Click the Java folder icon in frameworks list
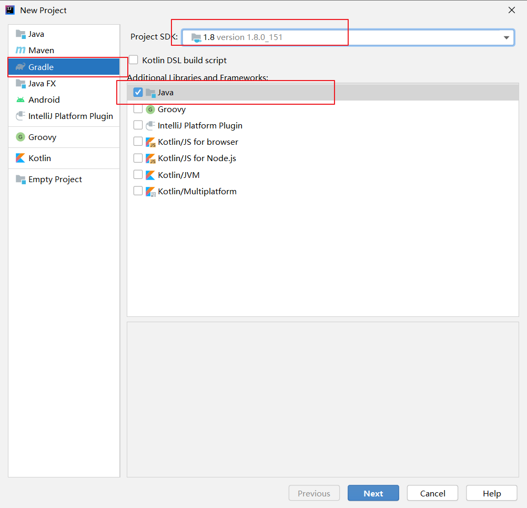This screenshot has width=527, height=508. click(x=150, y=93)
